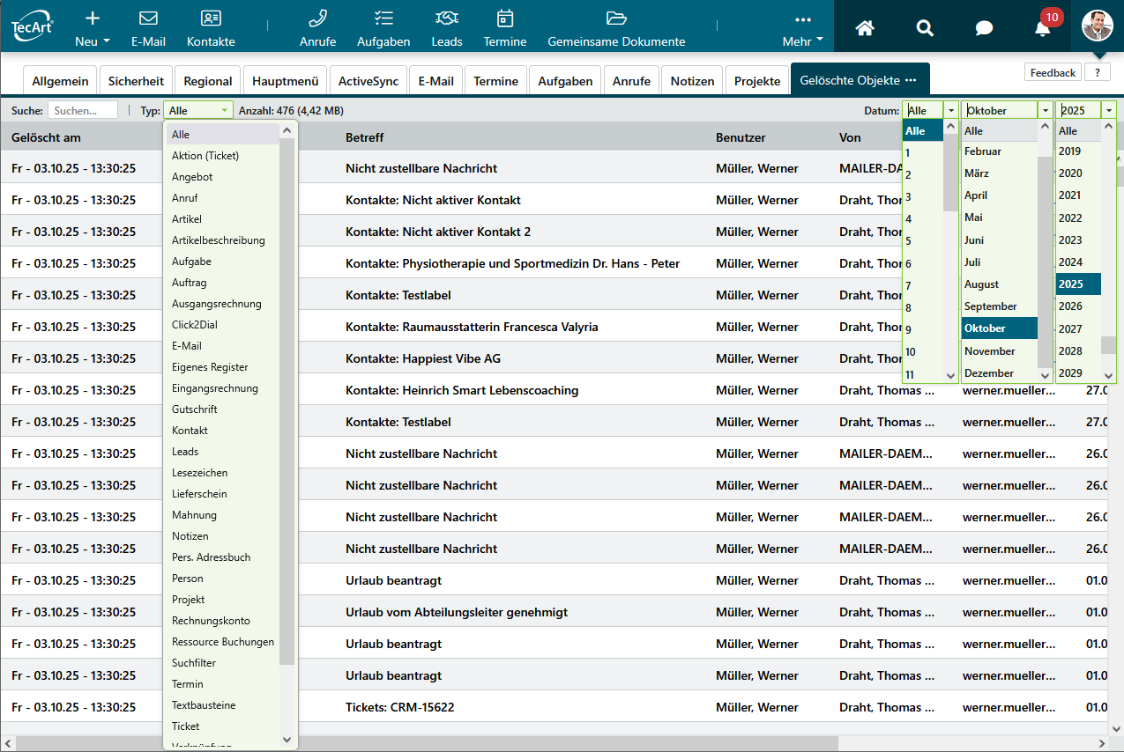Select Ticket in the type list
1124x752 pixels.
pos(186,726)
